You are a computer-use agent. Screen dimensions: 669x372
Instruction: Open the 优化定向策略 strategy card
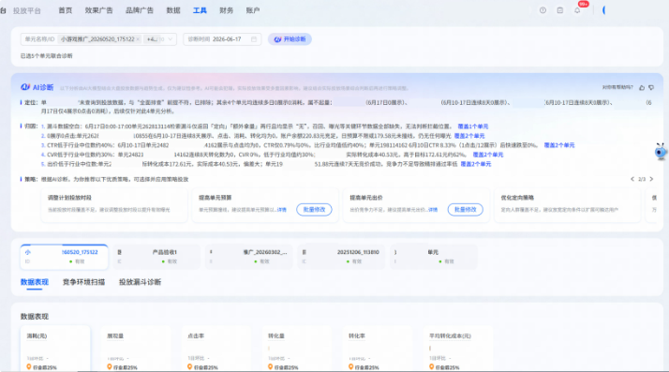click(x=568, y=205)
